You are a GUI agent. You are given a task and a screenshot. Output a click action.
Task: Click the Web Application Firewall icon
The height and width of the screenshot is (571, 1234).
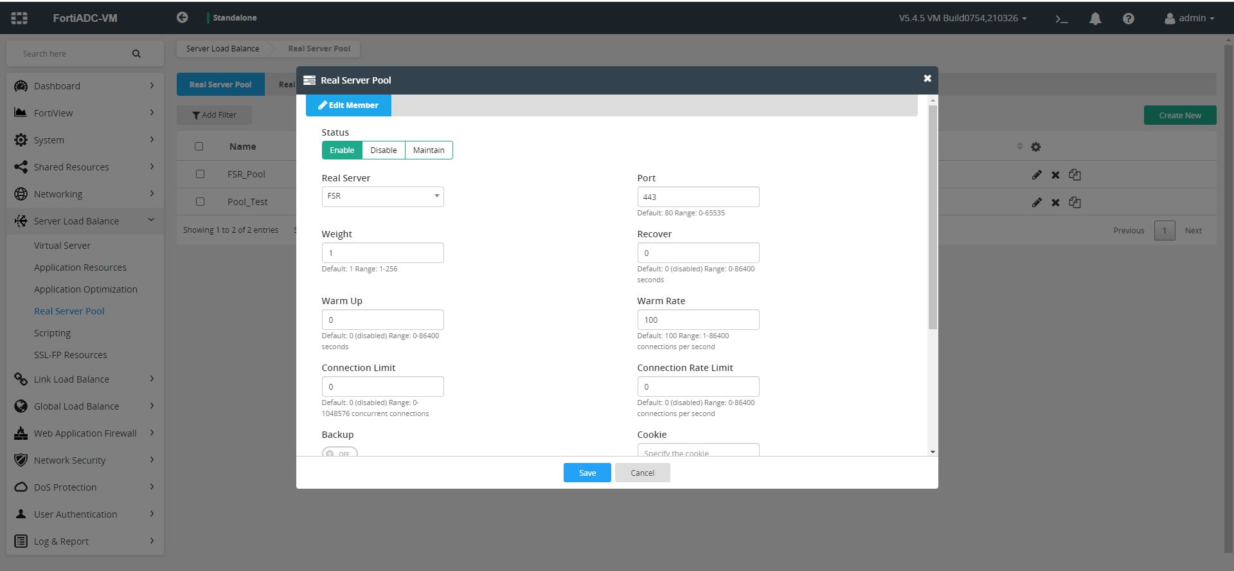pos(21,433)
